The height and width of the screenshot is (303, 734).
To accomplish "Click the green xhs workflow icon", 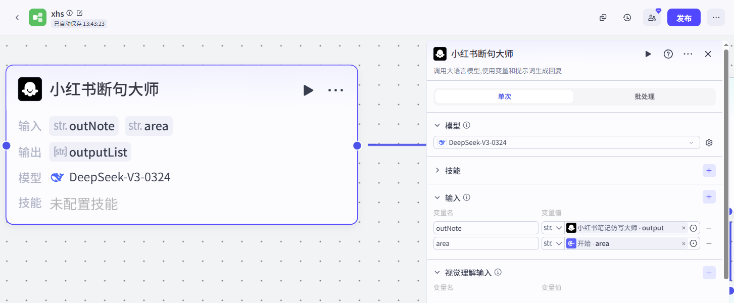I will point(37,18).
